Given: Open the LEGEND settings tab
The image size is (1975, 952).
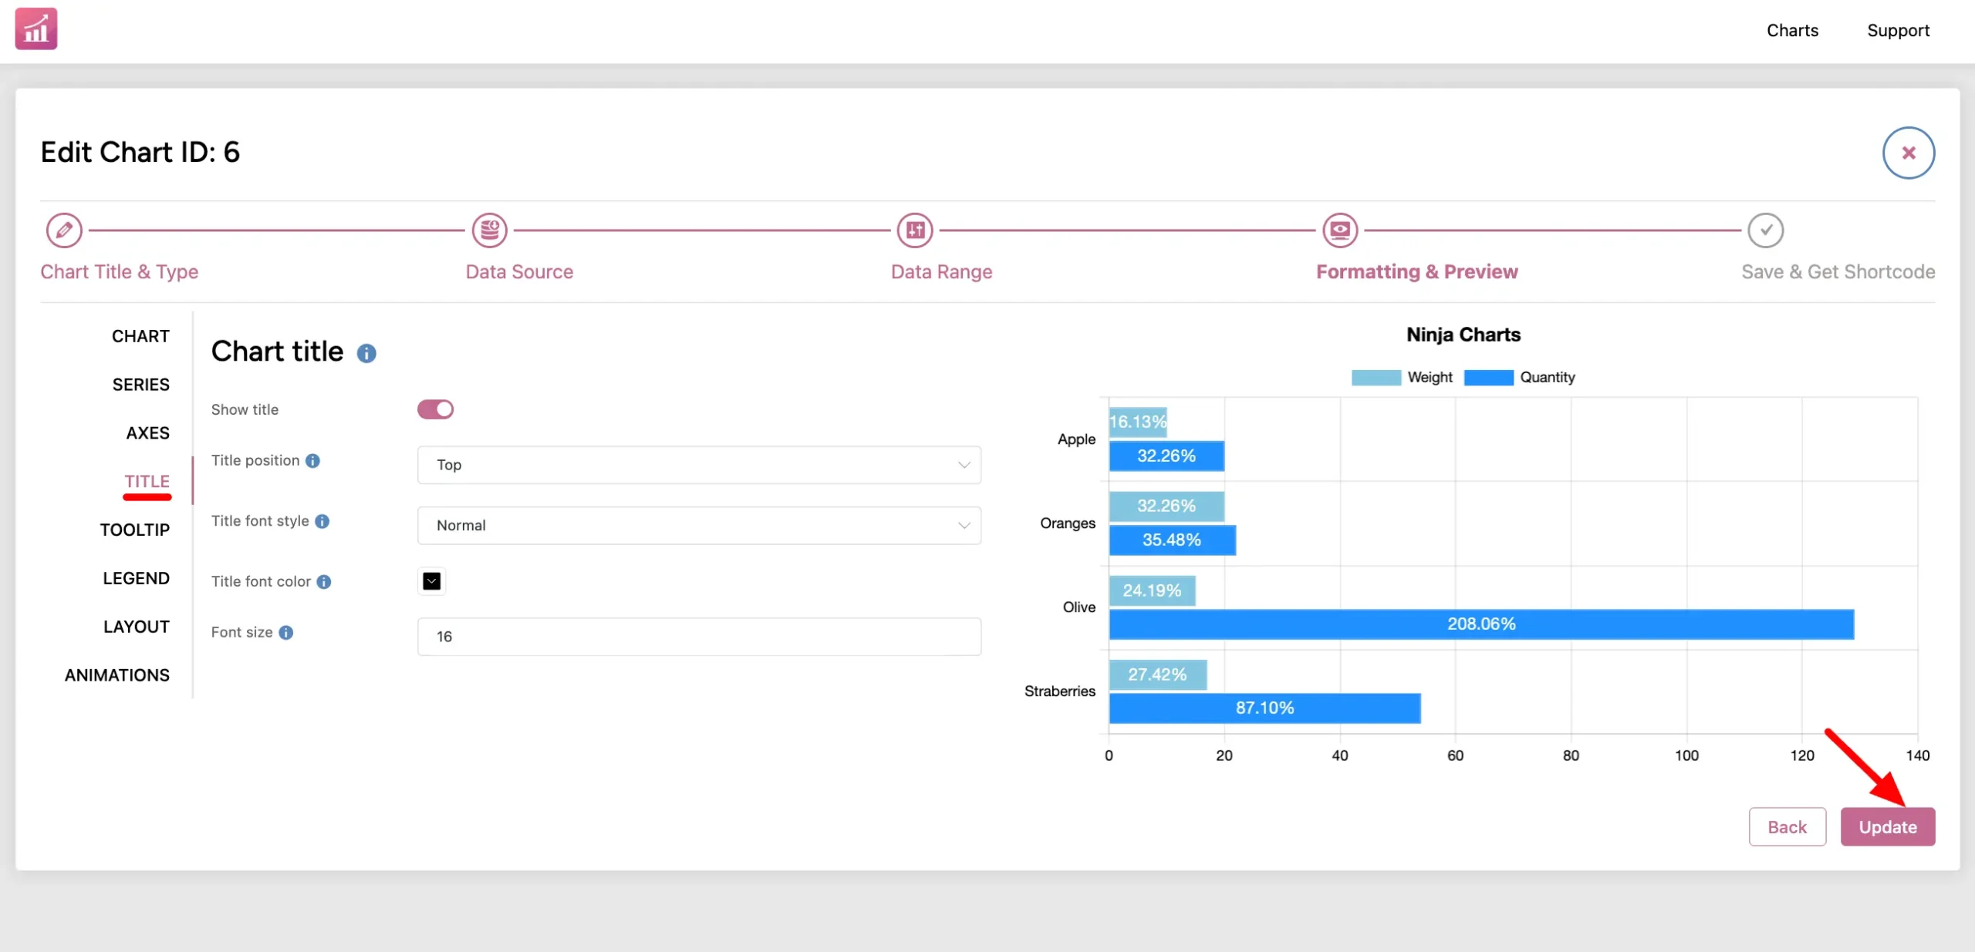Looking at the screenshot, I should pos(136,578).
